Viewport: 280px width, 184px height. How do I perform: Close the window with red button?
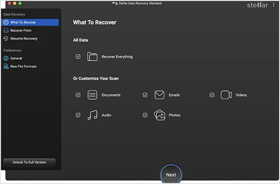[9, 3]
